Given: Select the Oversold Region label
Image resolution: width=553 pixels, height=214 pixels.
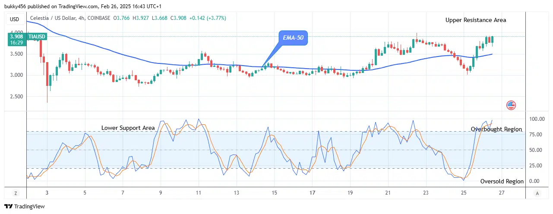Looking at the screenshot, I should point(502,182).
